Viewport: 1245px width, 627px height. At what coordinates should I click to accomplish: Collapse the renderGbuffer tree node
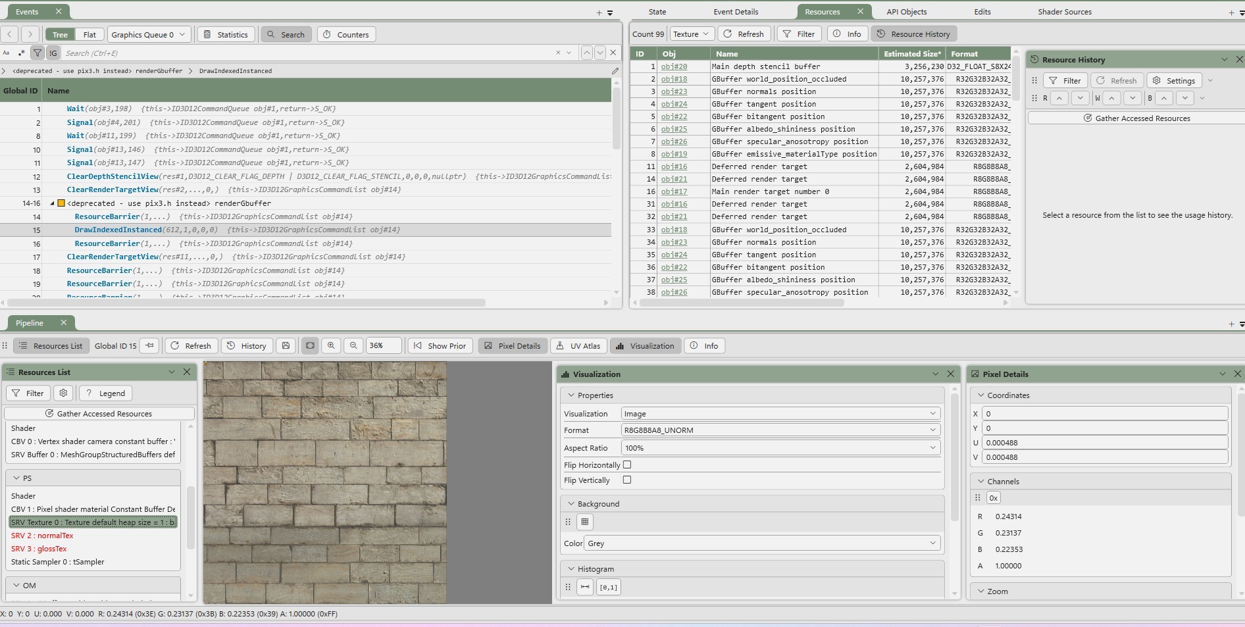pos(52,203)
